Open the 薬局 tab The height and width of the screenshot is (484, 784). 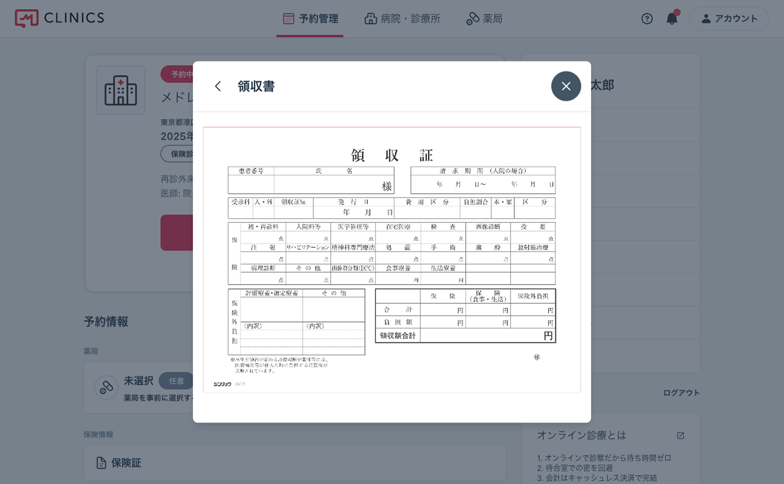click(x=484, y=19)
